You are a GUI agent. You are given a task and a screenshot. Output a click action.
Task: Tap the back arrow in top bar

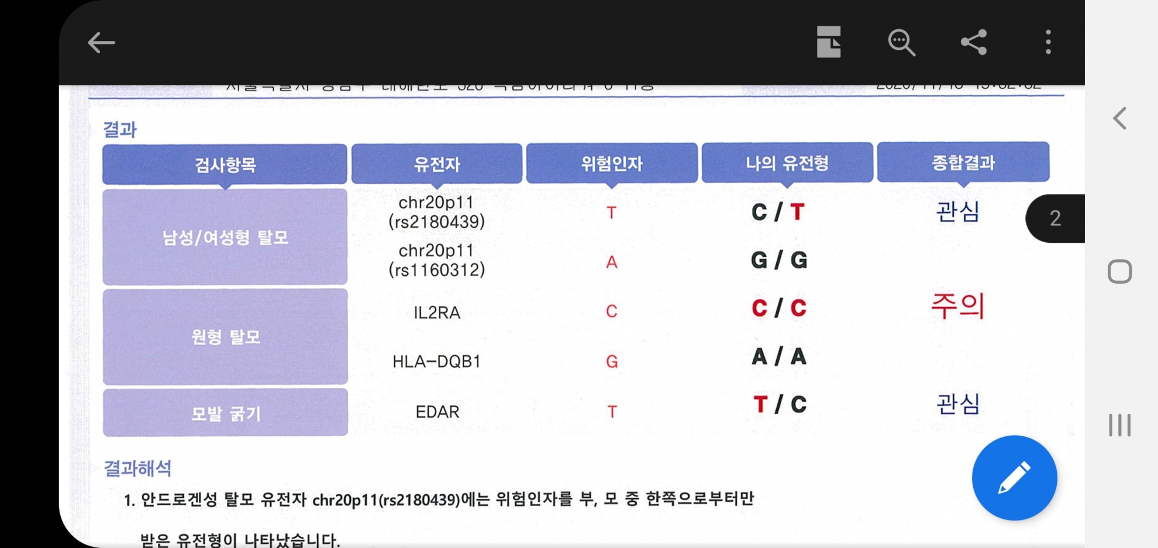(x=101, y=43)
